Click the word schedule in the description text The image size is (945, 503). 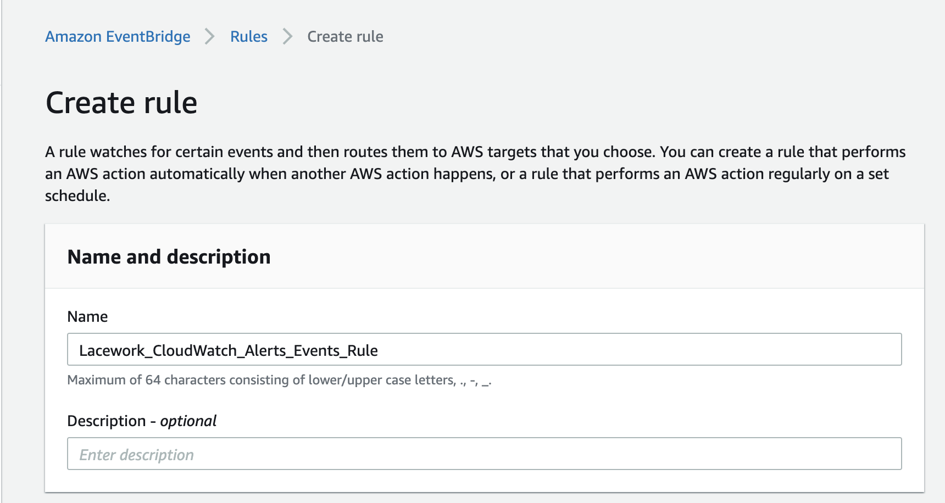coord(77,195)
